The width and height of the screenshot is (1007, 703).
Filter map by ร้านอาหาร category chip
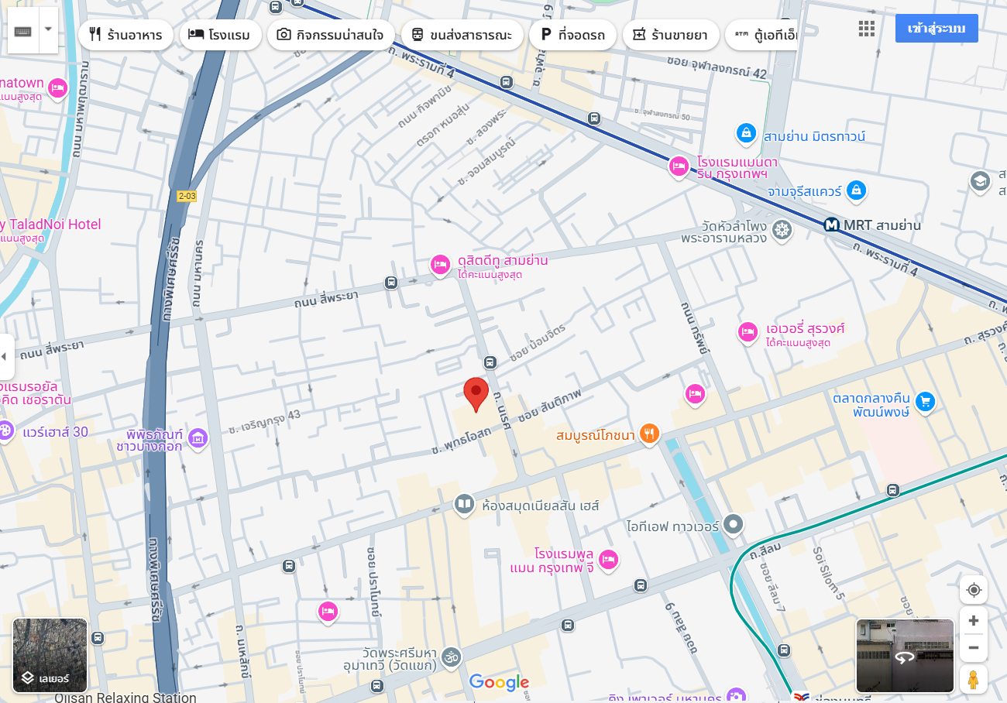point(125,35)
